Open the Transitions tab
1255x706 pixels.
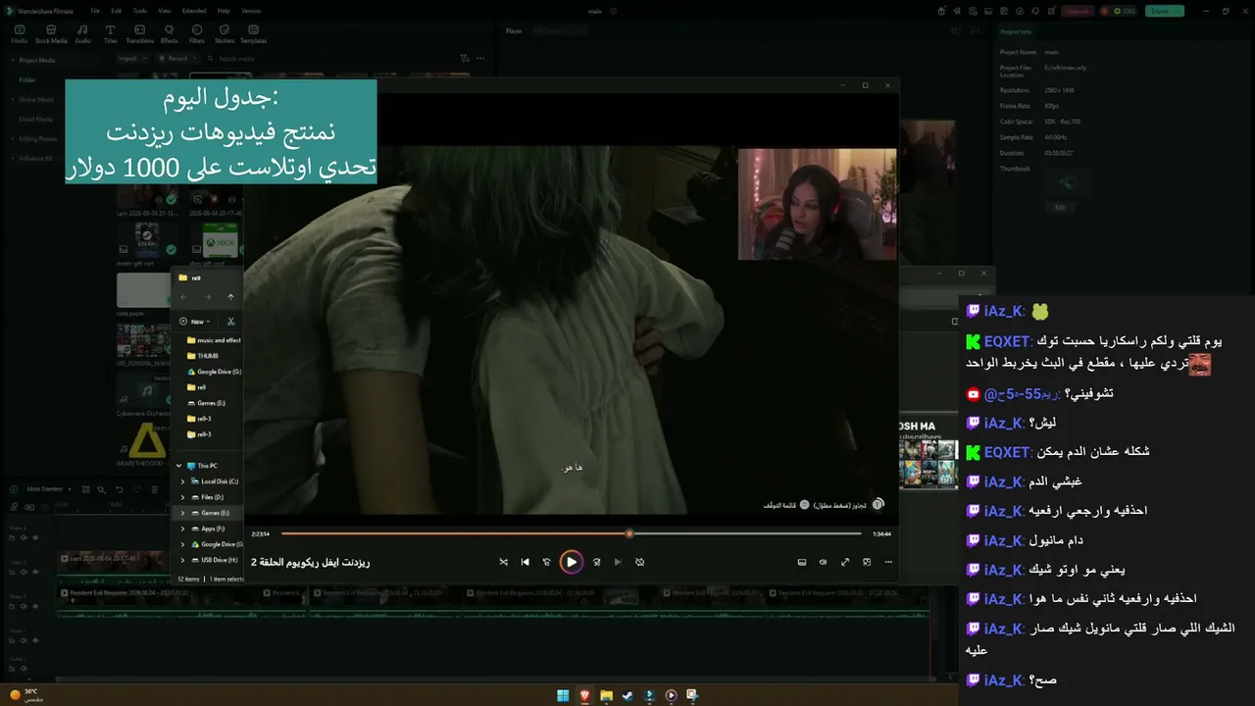pyautogui.click(x=140, y=34)
